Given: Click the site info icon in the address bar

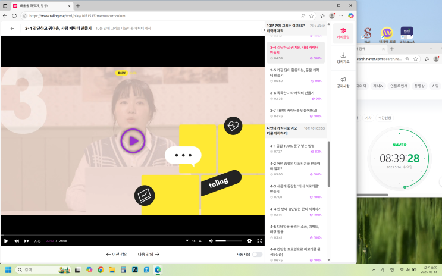Looking at the screenshot, I should [x=25, y=16].
